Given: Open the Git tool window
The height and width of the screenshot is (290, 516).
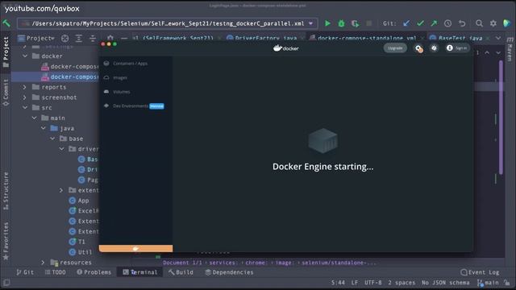Looking at the screenshot, I should pos(25,272).
